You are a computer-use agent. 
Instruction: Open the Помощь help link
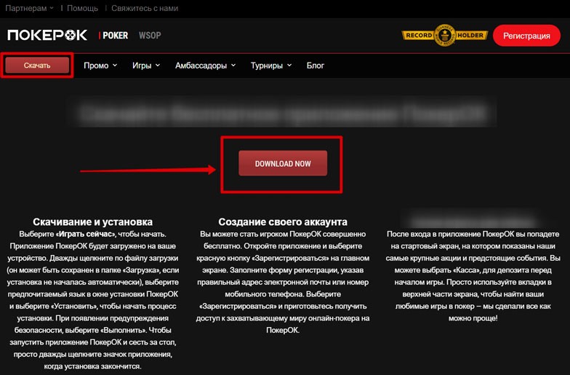pos(84,8)
